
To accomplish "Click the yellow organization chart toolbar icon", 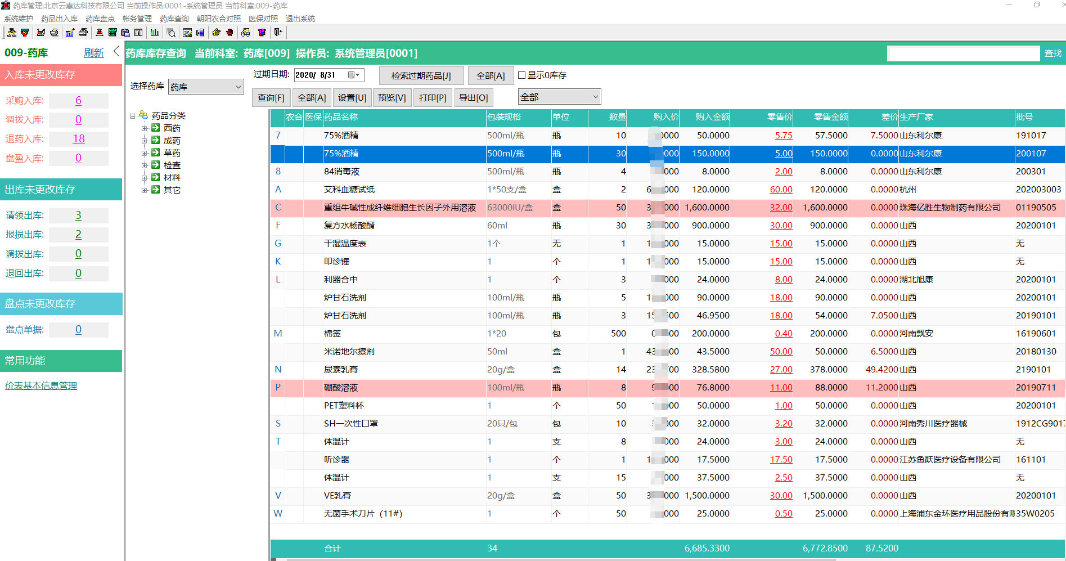I will (x=11, y=33).
